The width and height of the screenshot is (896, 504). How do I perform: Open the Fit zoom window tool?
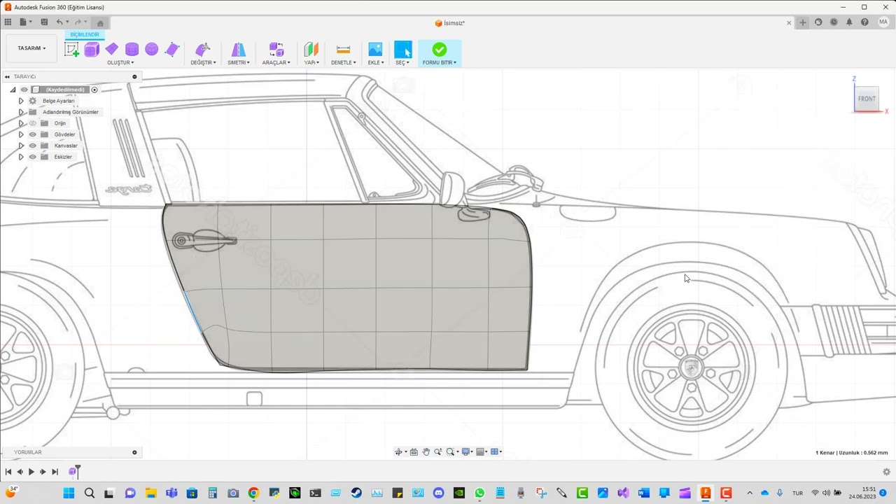click(451, 451)
